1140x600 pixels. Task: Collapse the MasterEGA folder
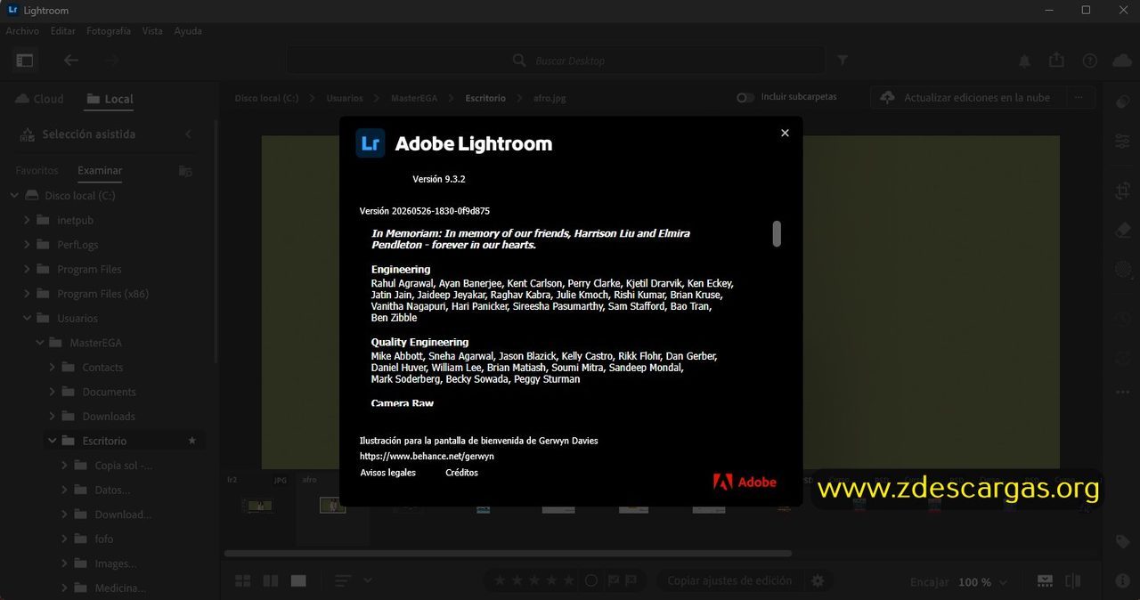click(x=40, y=343)
